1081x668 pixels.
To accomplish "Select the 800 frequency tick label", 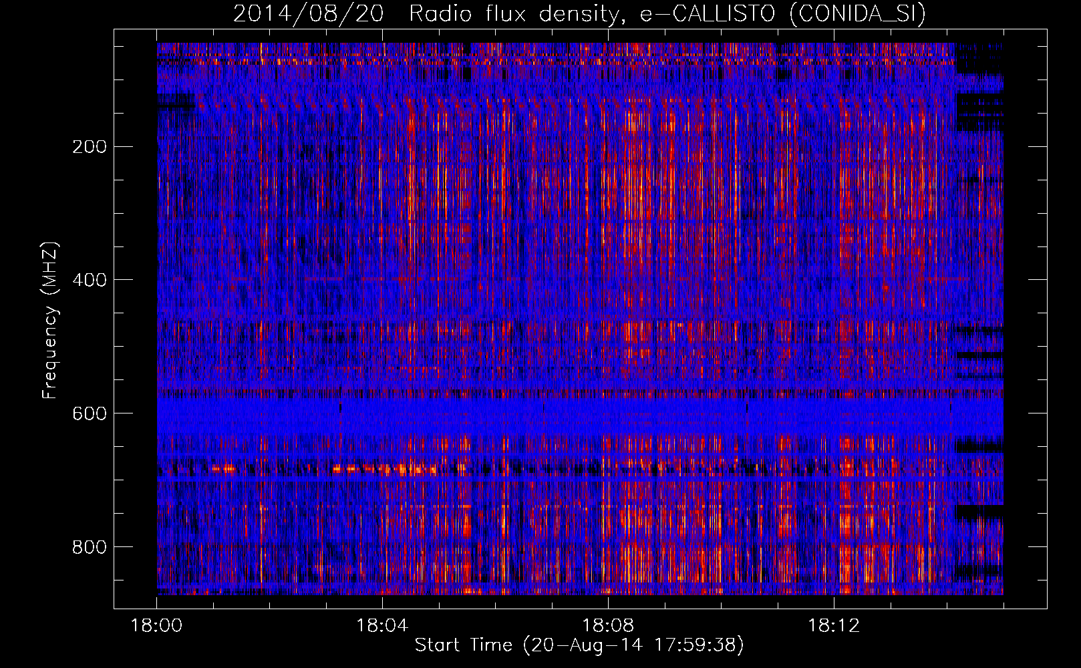I will pos(90,546).
